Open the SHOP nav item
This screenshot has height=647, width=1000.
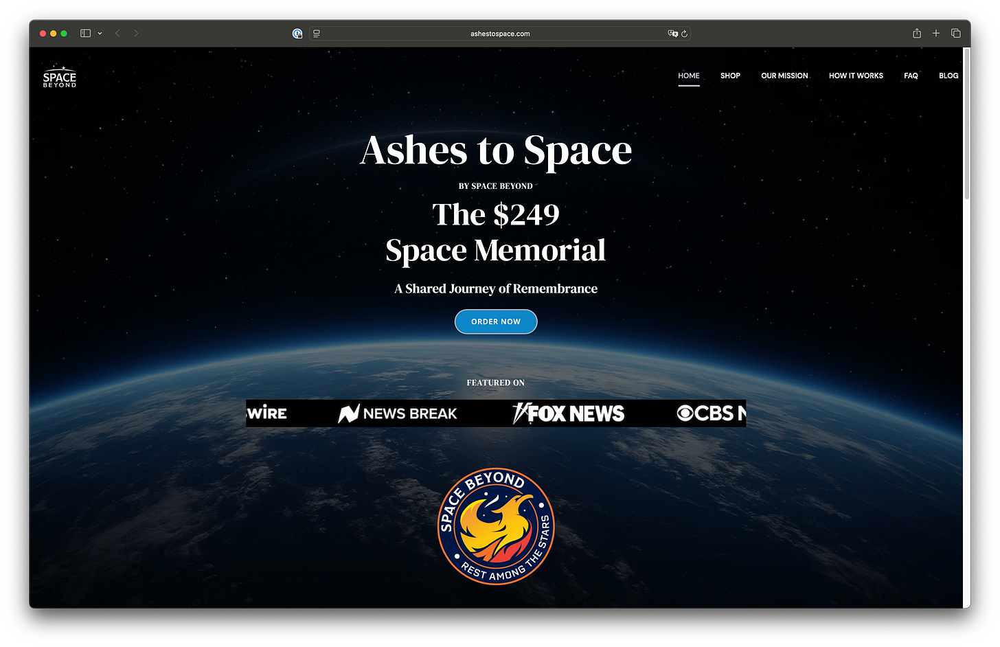point(730,76)
